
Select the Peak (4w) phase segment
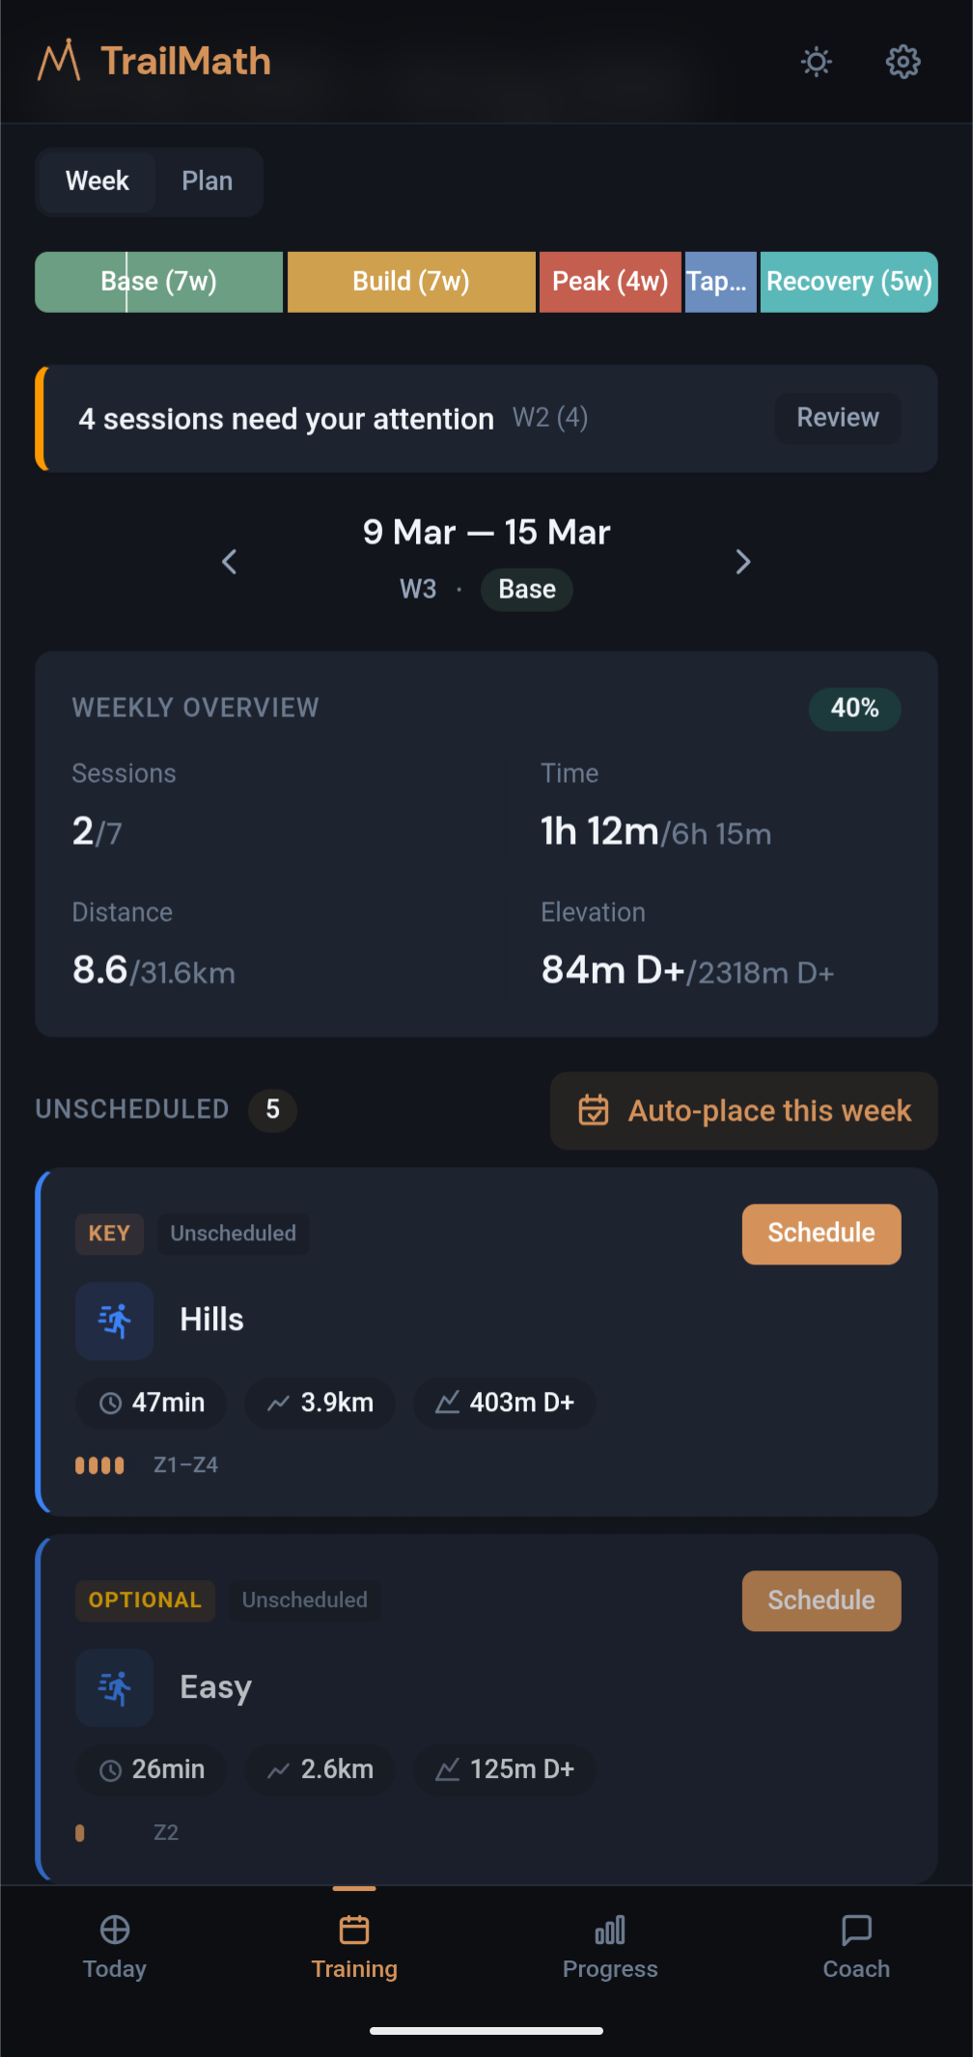pos(610,282)
